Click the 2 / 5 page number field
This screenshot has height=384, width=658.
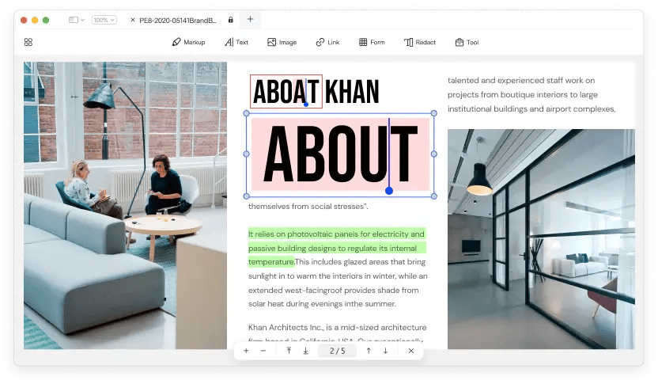[337, 351]
